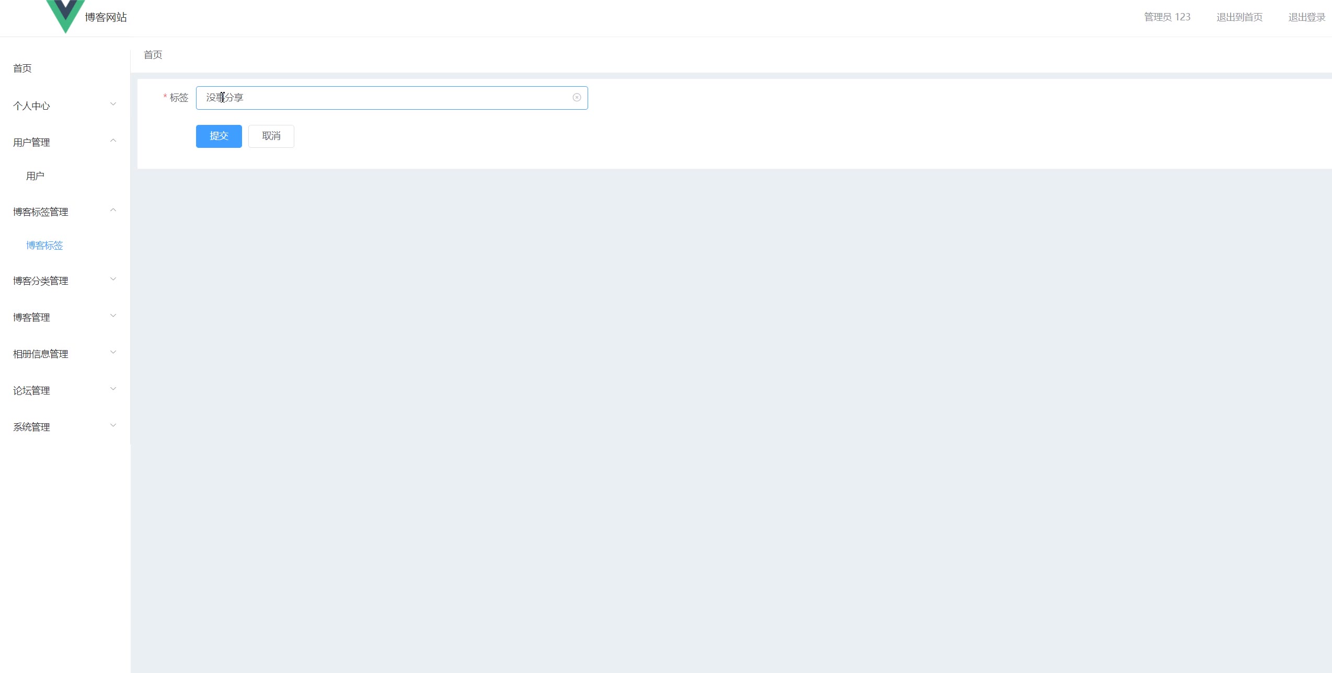Click the 首页 breadcrumb
The width and height of the screenshot is (1332, 673).
(153, 55)
